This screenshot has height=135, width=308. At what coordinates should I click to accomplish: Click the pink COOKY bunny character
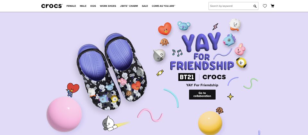point(240,49)
